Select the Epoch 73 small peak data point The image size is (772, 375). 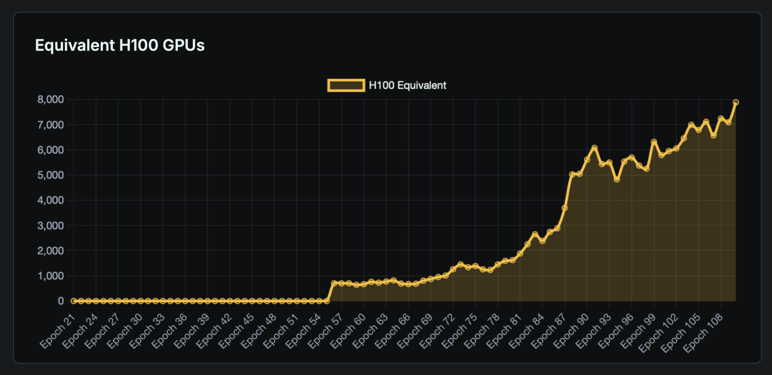click(460, 264)
